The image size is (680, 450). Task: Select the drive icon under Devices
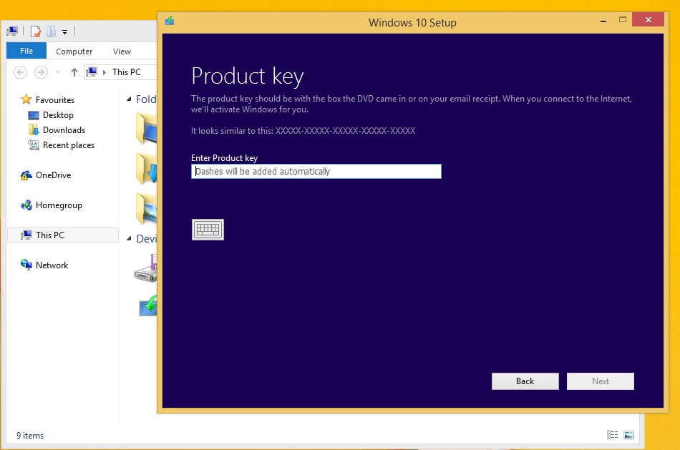[146, 268]
